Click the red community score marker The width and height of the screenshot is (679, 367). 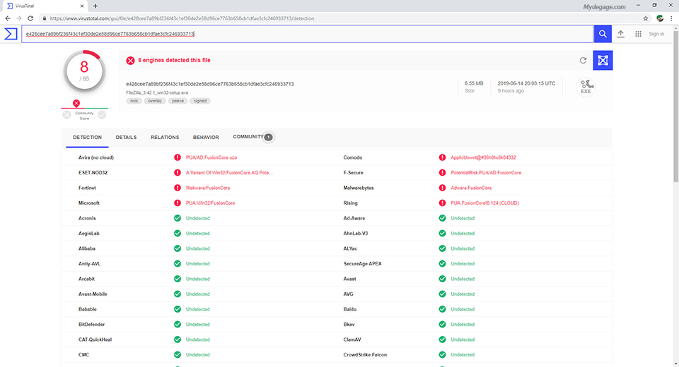pos(76,103)
